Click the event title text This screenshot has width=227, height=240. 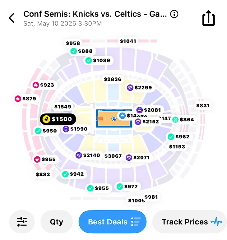click(95, 14)
